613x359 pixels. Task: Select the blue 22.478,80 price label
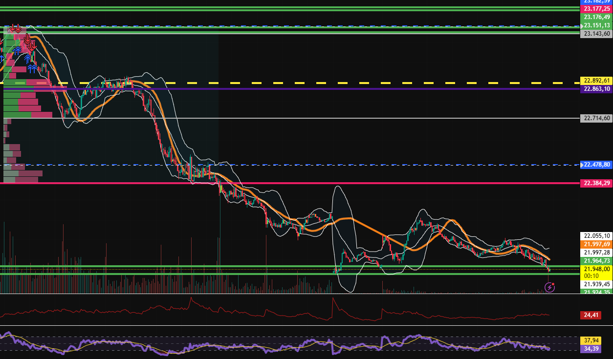point(596,165)
